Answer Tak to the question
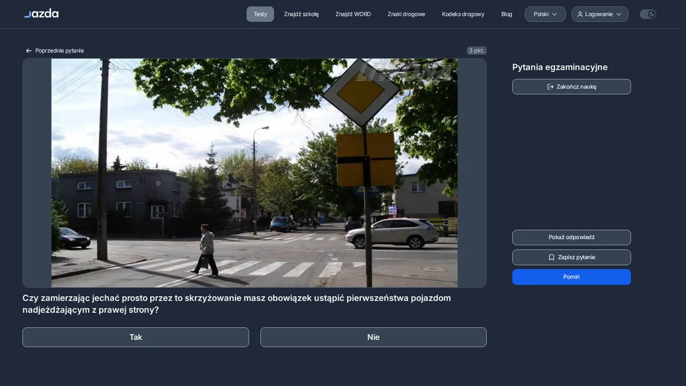 [135, 337]
